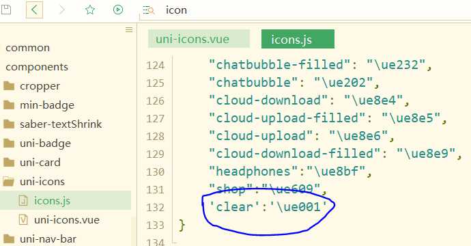
Task: Open the file search icon
Action: [148, 10]
